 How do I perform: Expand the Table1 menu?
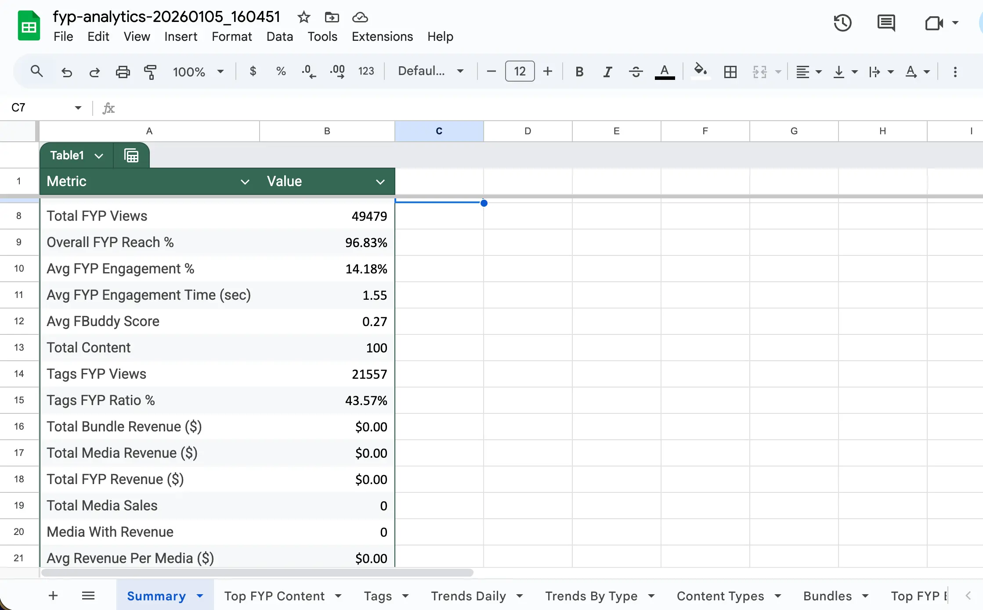pyautogui.click(x=98, y=155)
